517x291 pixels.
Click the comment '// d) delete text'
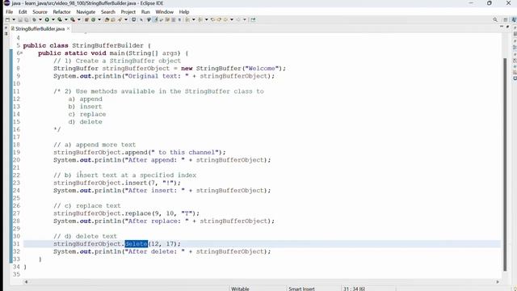85,236
